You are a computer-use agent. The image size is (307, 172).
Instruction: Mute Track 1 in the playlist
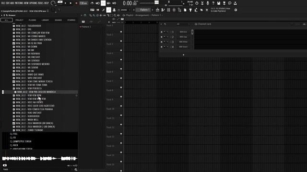(x=121, y=32)
